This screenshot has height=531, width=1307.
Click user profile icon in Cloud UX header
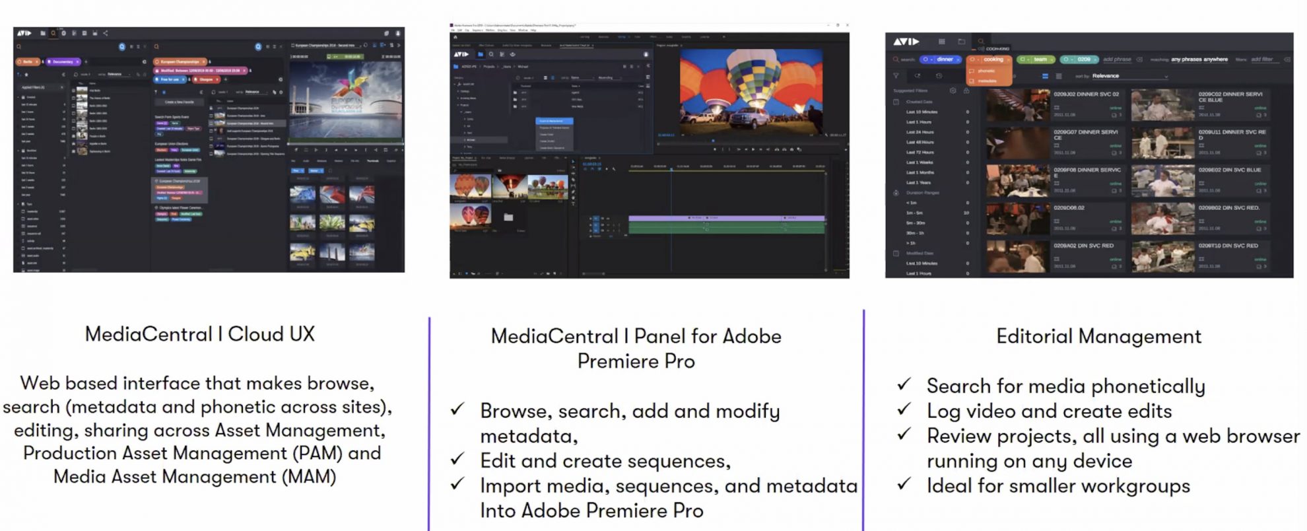(x=398, y=33)
